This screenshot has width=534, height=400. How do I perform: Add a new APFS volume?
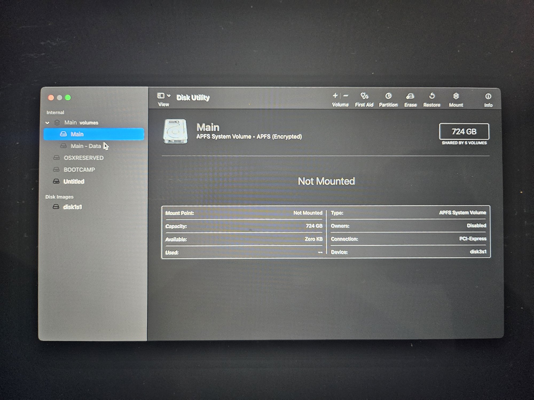pos(335,96)
